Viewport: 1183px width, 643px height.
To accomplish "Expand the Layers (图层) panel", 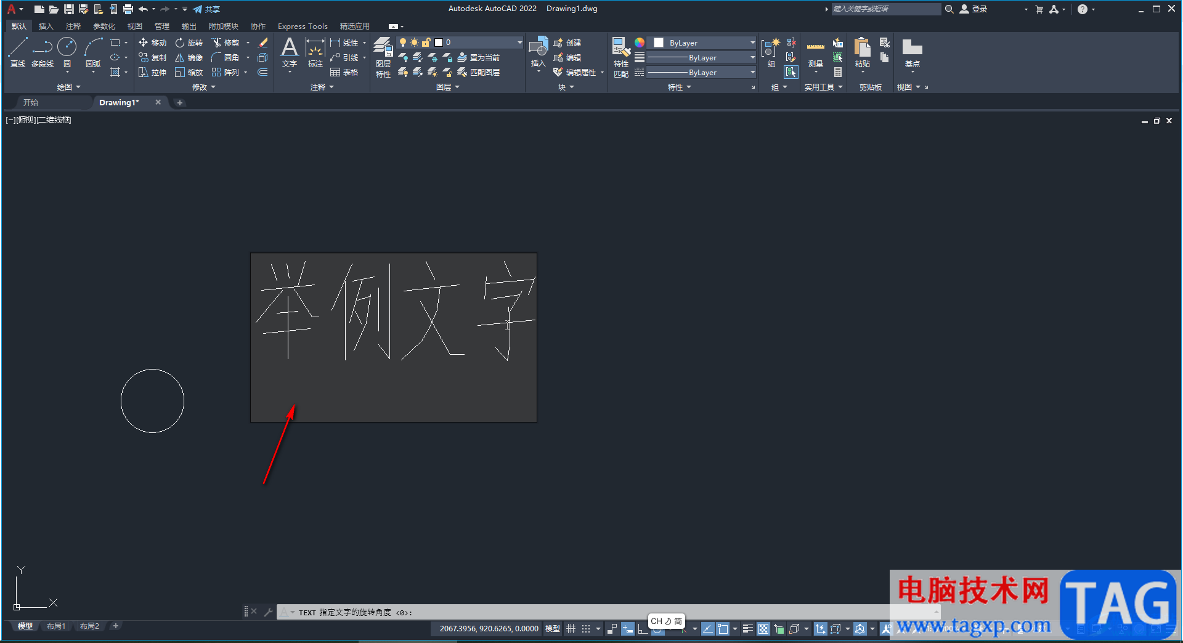I will (448, 87).
